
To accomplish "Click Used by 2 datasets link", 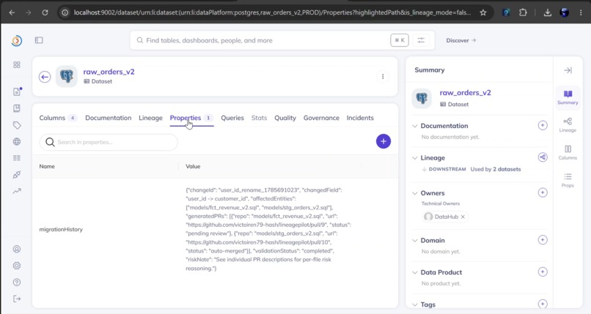I will pyautogui.click(x=495, y=169).
